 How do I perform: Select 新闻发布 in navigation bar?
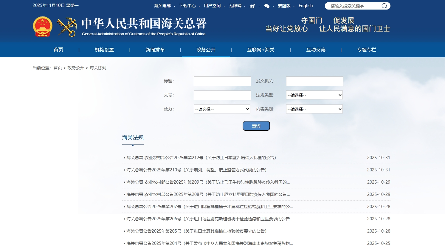pos(155,50)
